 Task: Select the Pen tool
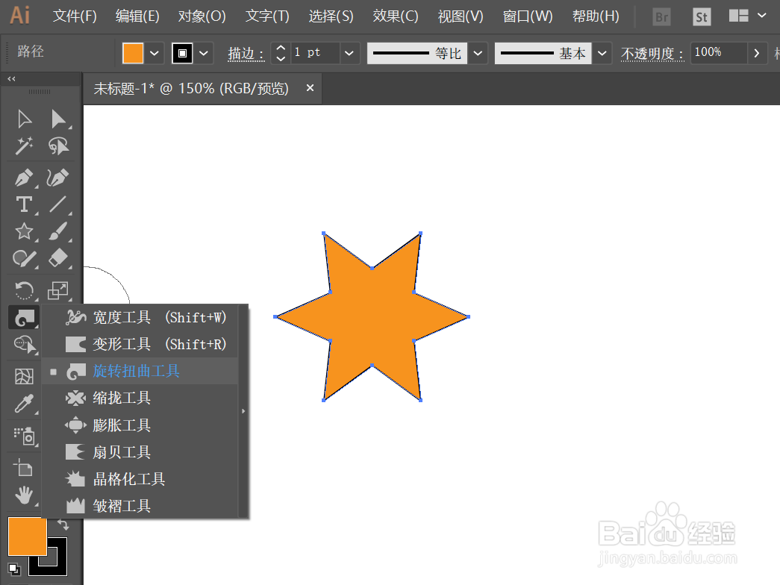[23, 178]
